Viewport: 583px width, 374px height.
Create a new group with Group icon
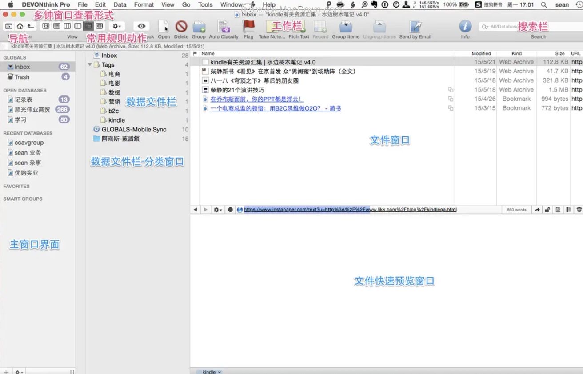(x=199, y=27)
